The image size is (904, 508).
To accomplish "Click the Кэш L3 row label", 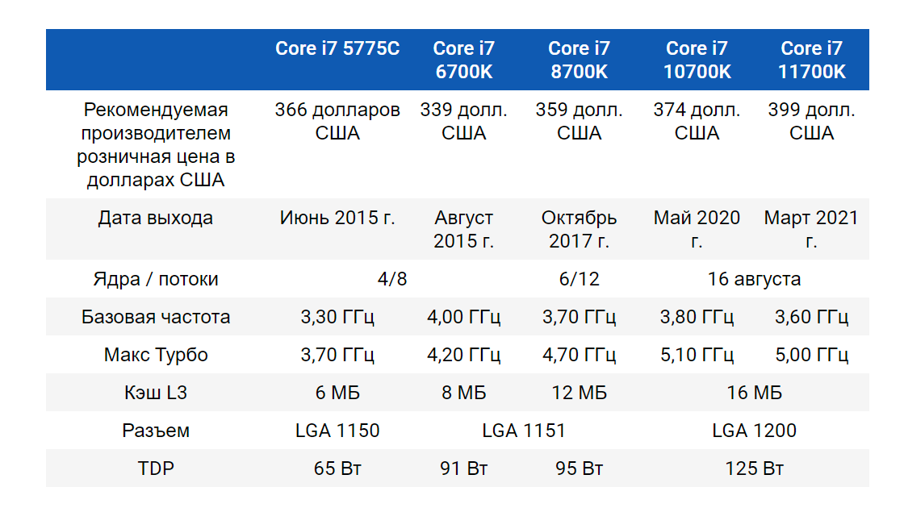I will (156, 393).
